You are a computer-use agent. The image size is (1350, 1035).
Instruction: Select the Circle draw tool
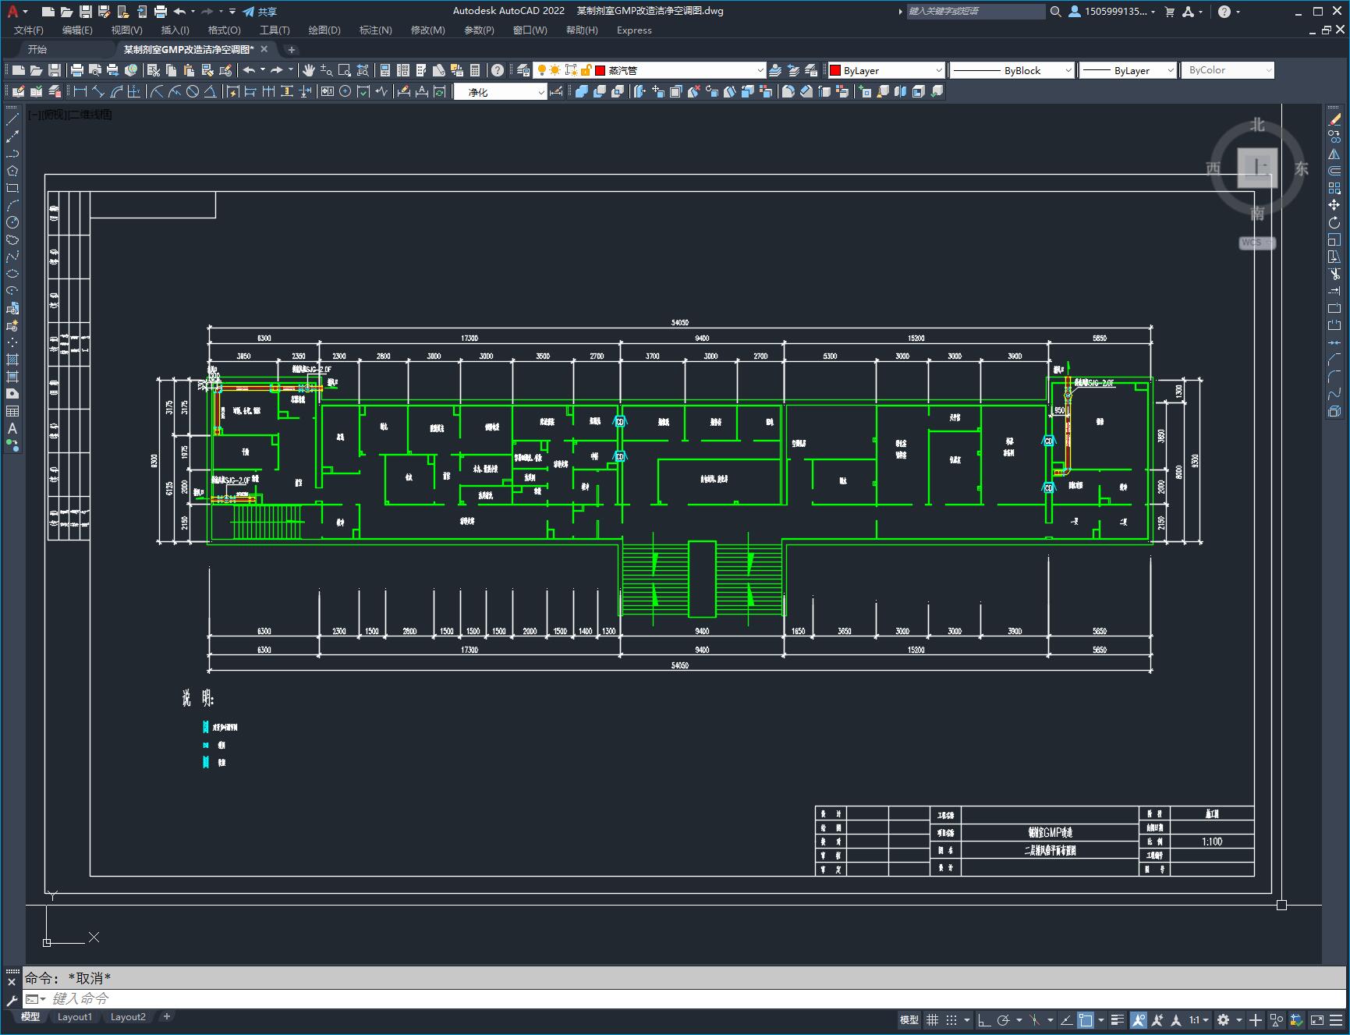point(12,222)
